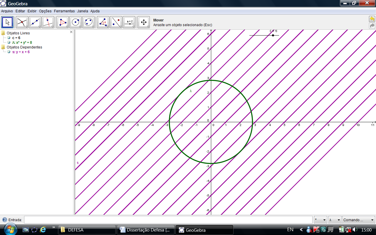Select the perpendicular line tool
Viewport: 376px width, 235px height.
(48, 22)
